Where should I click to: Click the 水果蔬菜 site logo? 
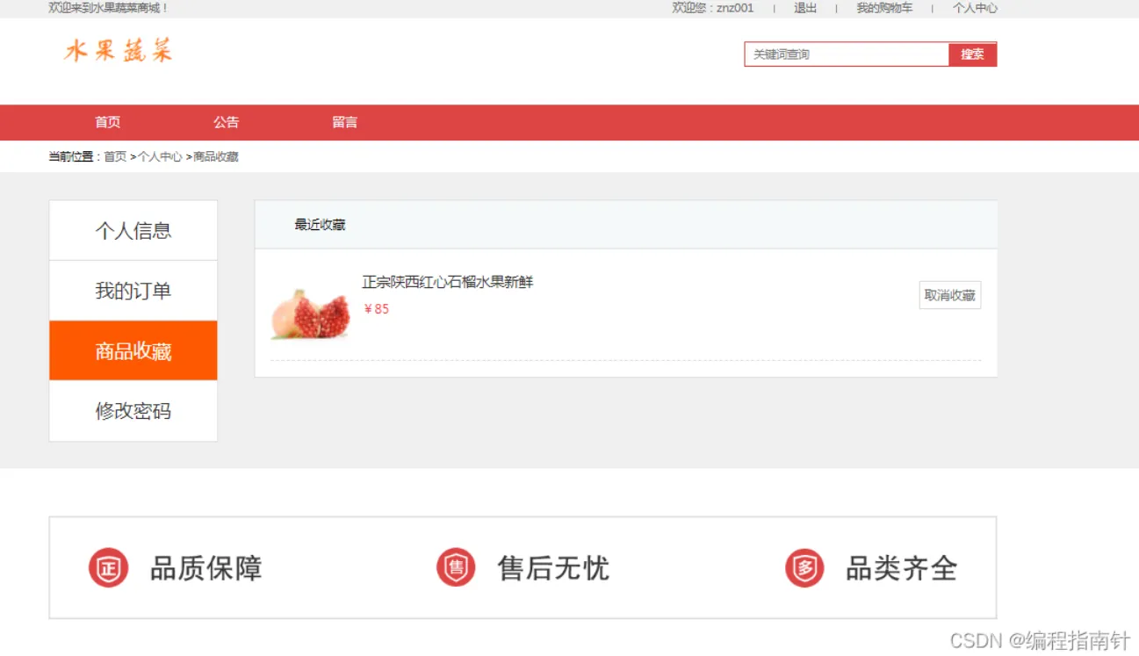119,50
